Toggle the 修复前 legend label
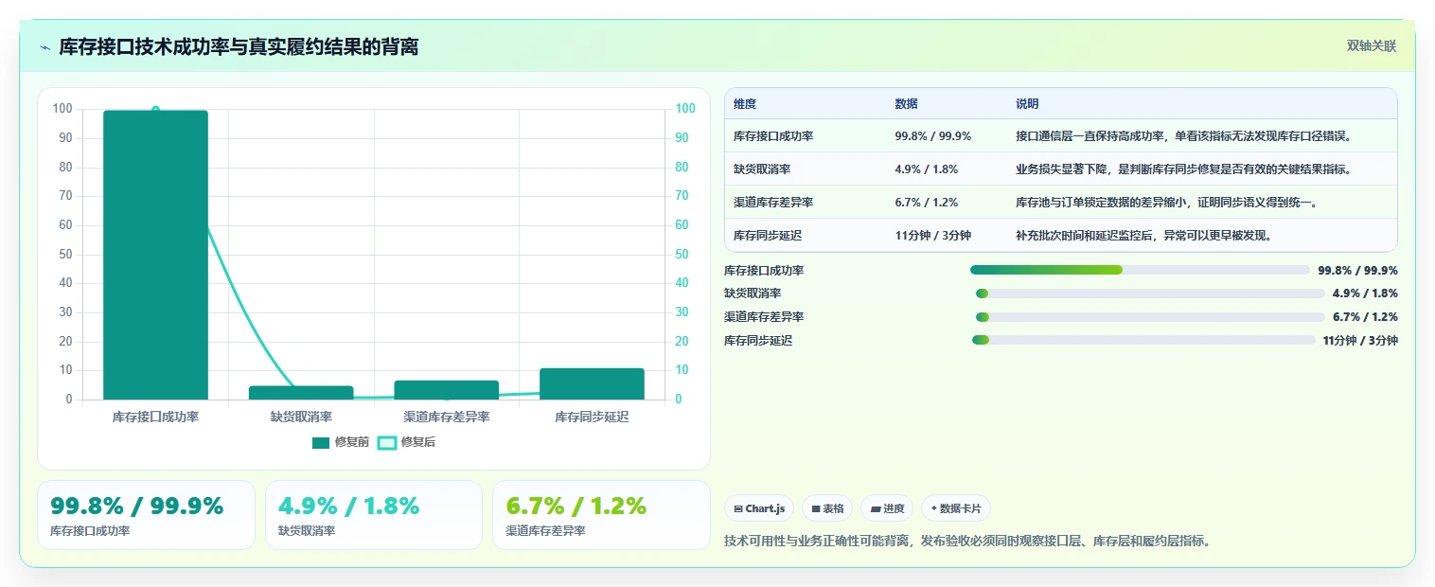 (352, 442)
